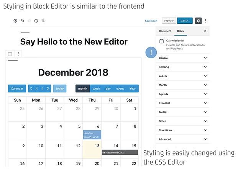The height and width of the screenshot is (173, 238).
Task: Click the calendar block type icon
Action: tap(10, 54)
